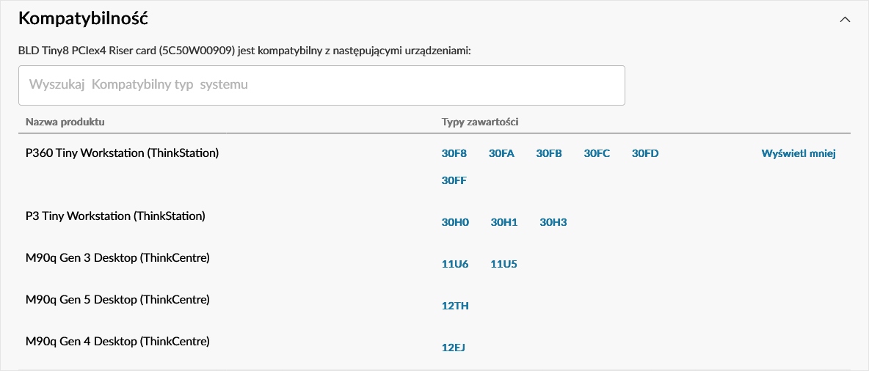This screenshot has width=869, height=371.
Task: Select the 11U5 type link
Action: pos(503,264)
